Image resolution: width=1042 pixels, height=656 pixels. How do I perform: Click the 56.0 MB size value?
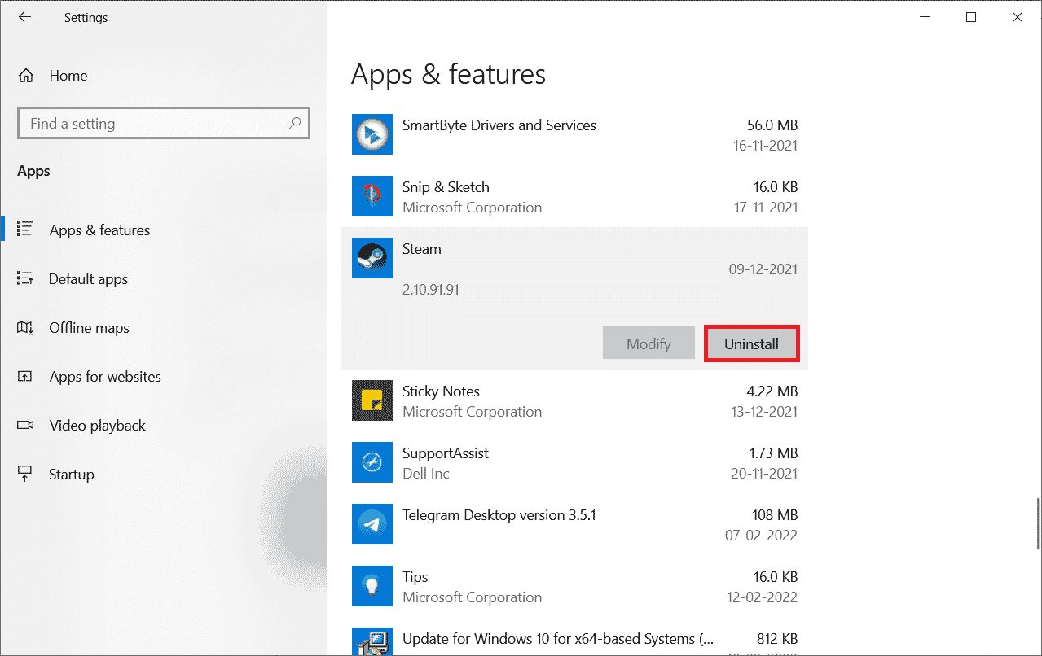pos(772,125)
